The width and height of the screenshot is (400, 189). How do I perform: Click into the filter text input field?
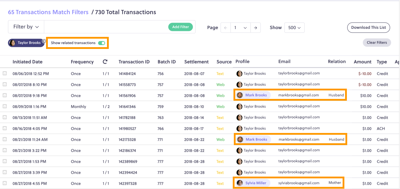[106, 27]
